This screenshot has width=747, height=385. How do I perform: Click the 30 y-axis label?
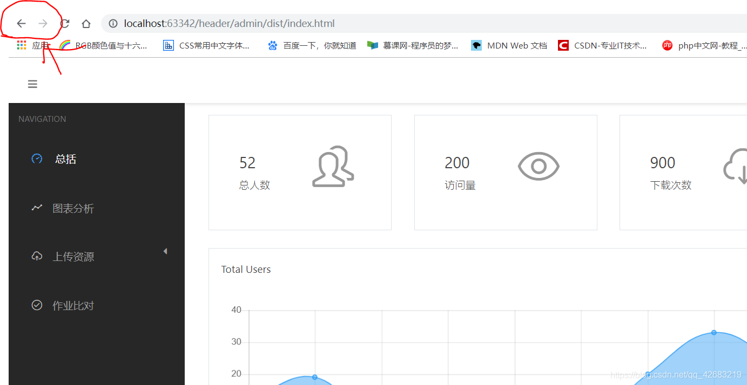click(236, 342)
